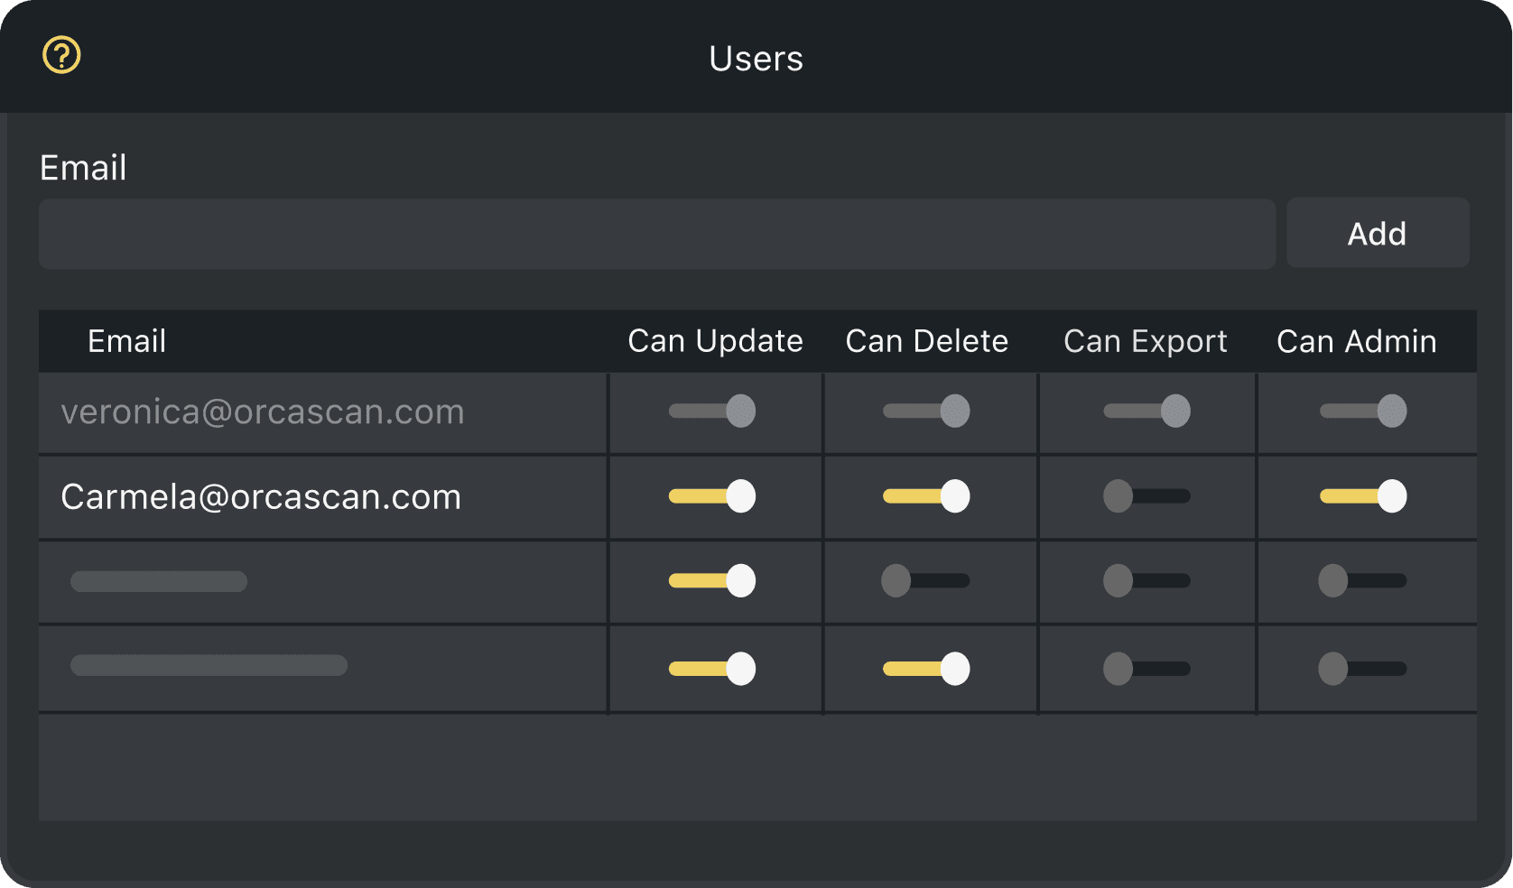This screenshot has width=1513, height=888.
Task: Focus the Email input field
Action: point(656,235)
